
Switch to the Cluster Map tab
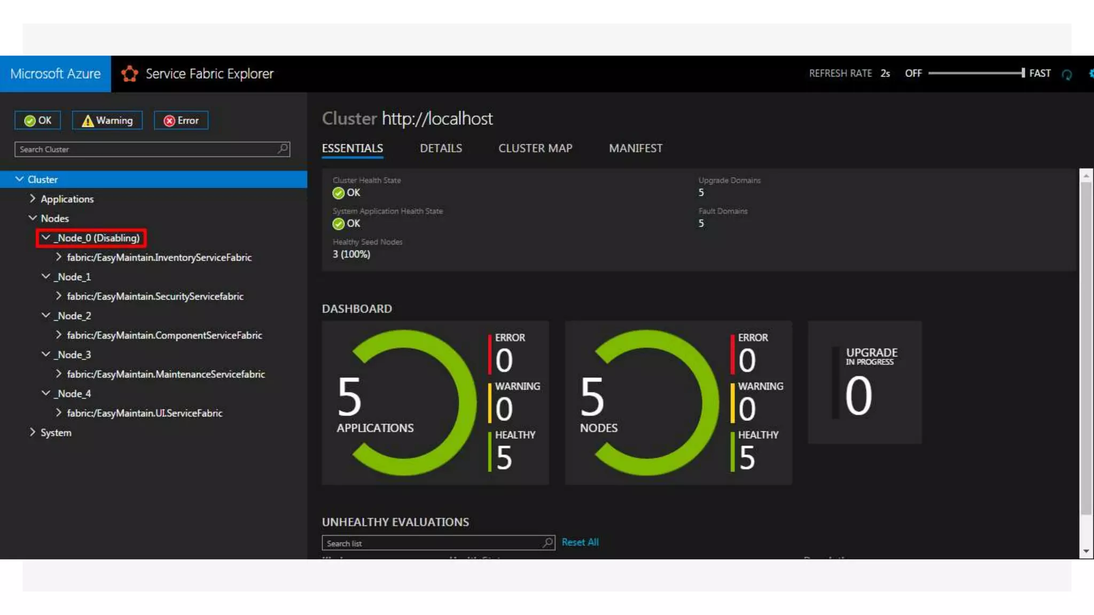[x=535, y=148]
